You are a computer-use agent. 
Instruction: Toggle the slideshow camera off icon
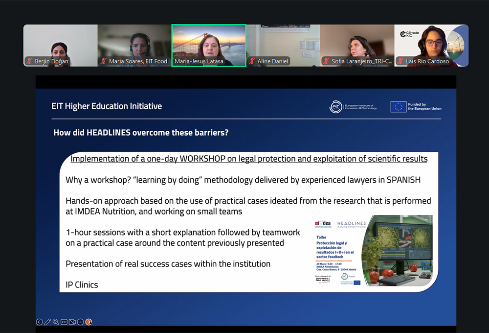72,322
